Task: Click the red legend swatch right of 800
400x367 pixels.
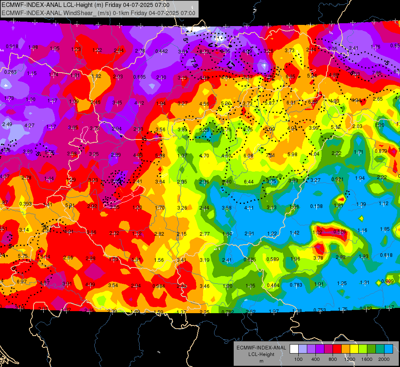Action: pos(337,349)
